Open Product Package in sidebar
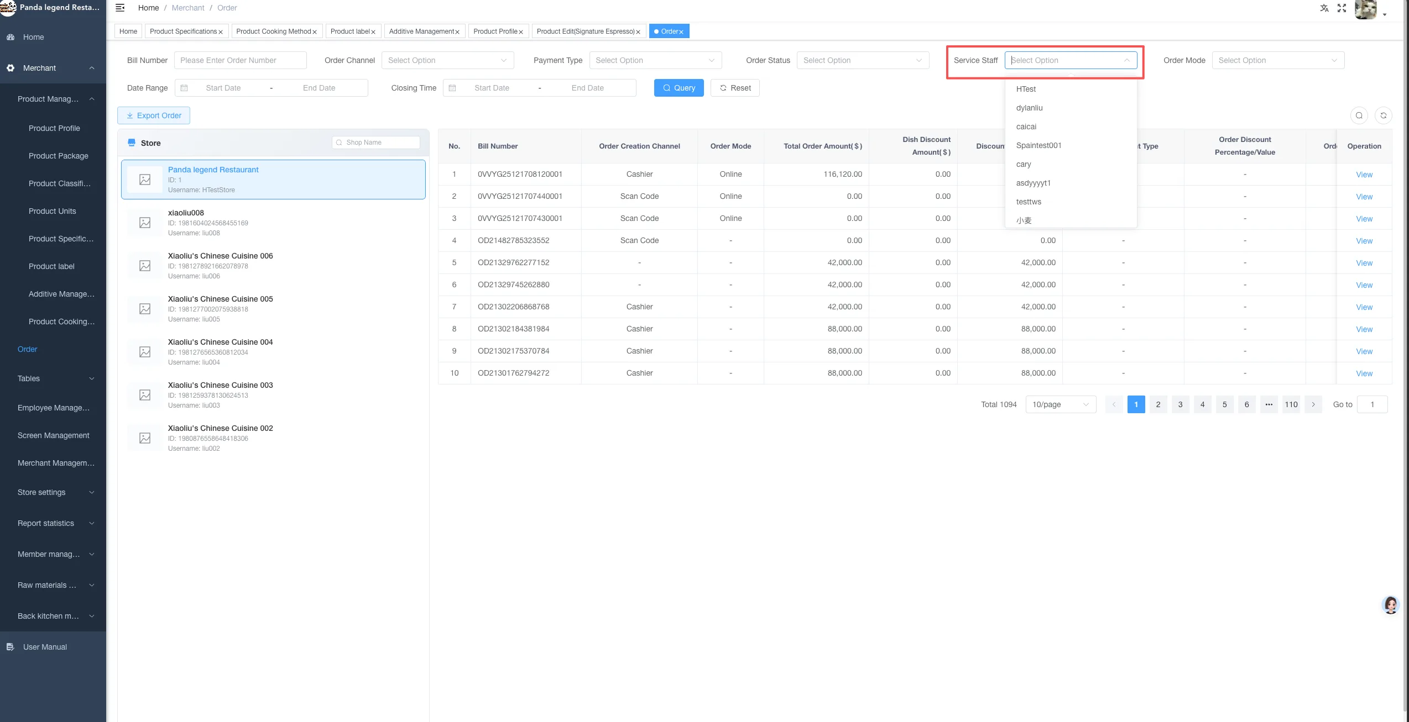 [59, 156]
